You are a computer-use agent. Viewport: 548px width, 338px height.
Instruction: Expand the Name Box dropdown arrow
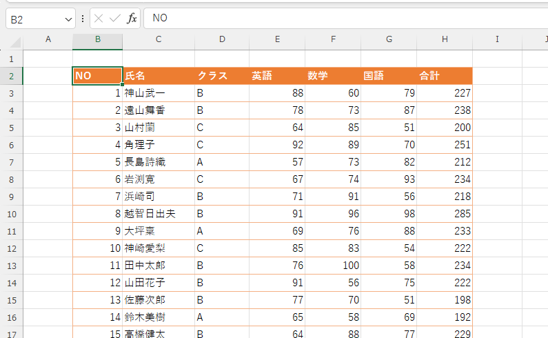[68, 19]
